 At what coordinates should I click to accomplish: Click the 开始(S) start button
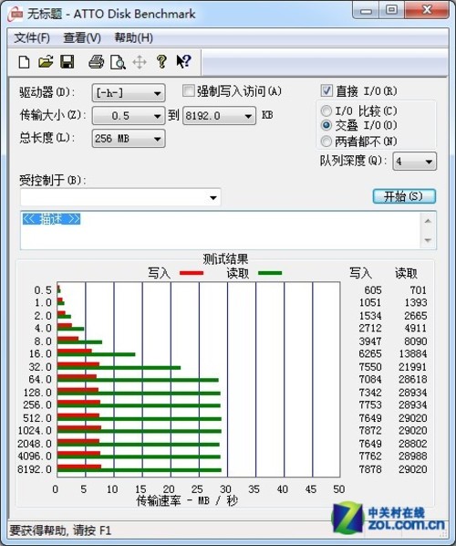click(404, 196)
